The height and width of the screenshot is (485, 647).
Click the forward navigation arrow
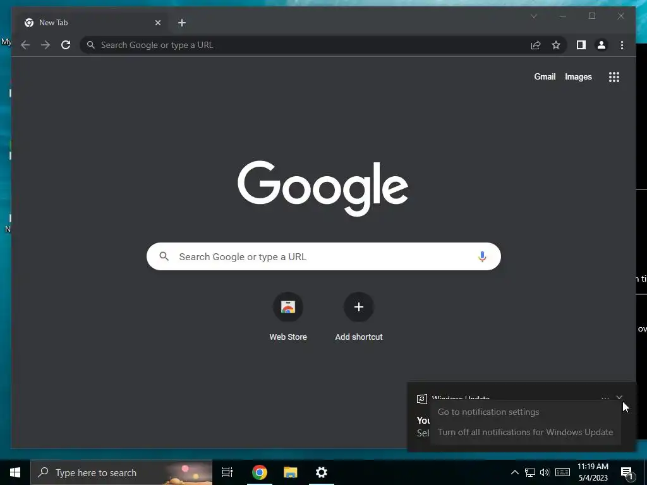pos(45,45)
